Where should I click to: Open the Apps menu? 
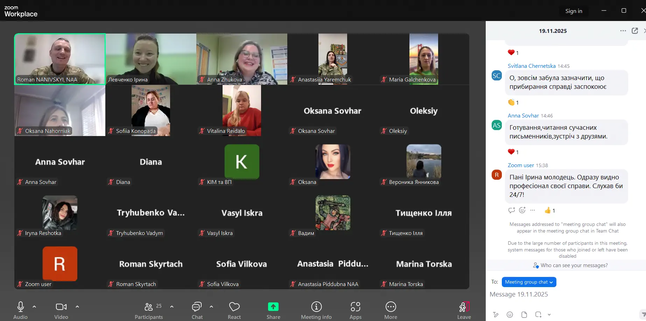click(355, 310)
